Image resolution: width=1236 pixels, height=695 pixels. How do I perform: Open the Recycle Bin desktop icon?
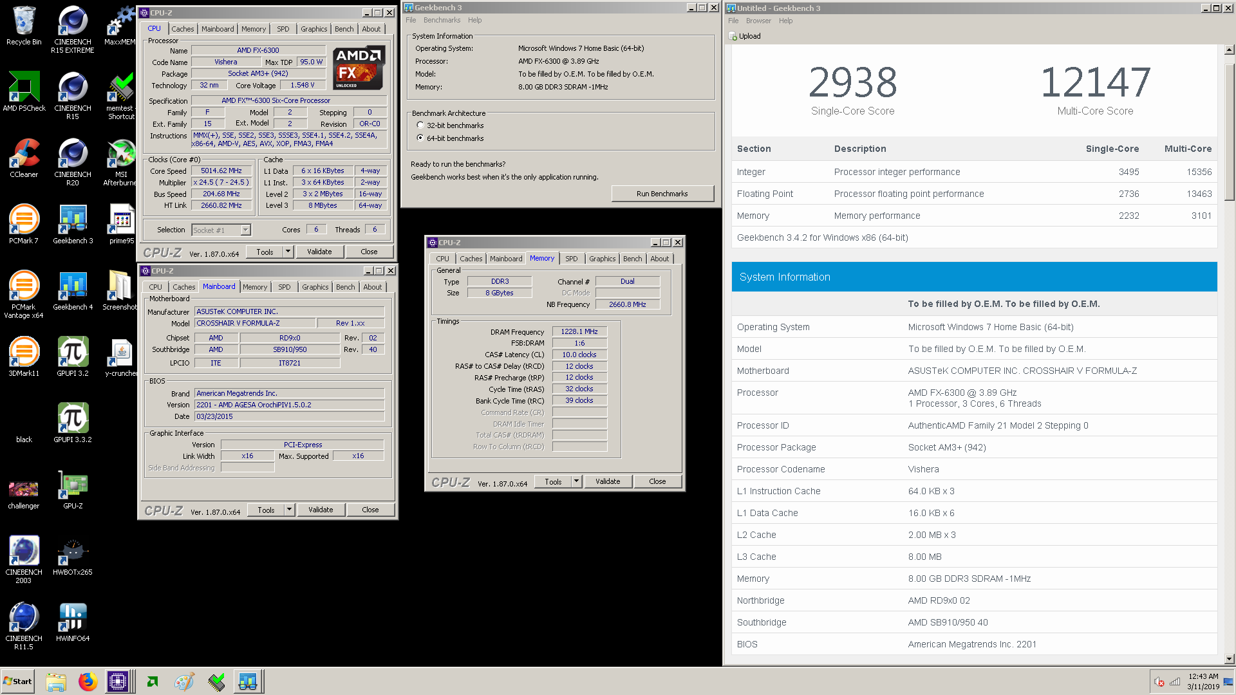(x=24, y=26)
